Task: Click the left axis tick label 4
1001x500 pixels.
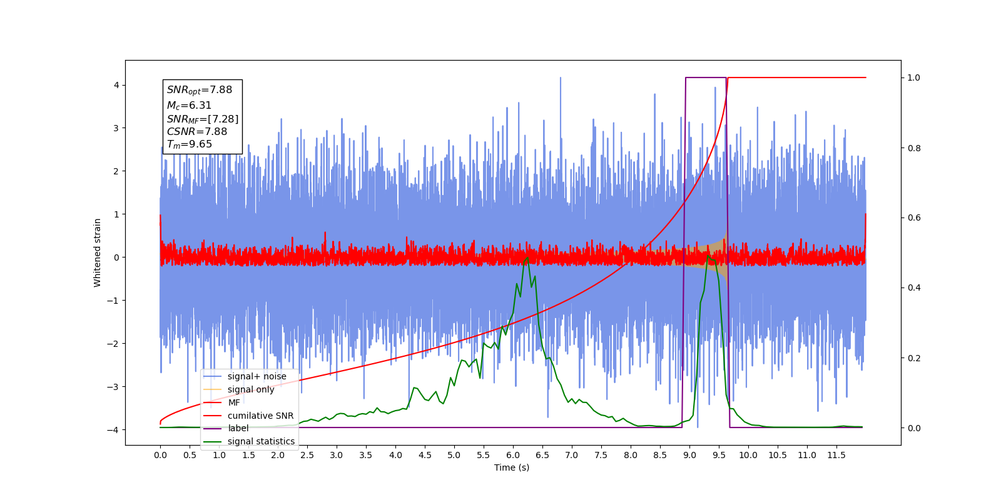Action: click(x=116, y=85)
